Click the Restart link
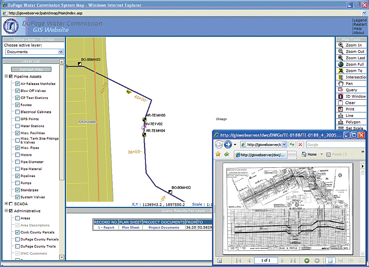The width and height of the screenshot is (369, 267). [x=360, y=25]
